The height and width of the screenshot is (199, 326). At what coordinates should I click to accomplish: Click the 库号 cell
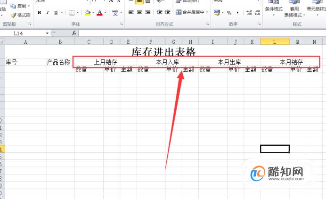[x=25, y=62]
